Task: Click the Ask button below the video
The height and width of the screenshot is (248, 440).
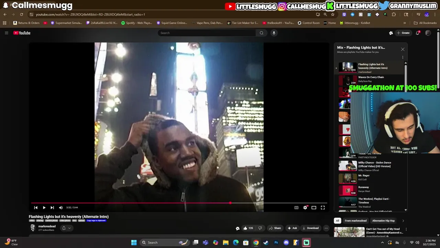Action: click(x=292, y=228)
